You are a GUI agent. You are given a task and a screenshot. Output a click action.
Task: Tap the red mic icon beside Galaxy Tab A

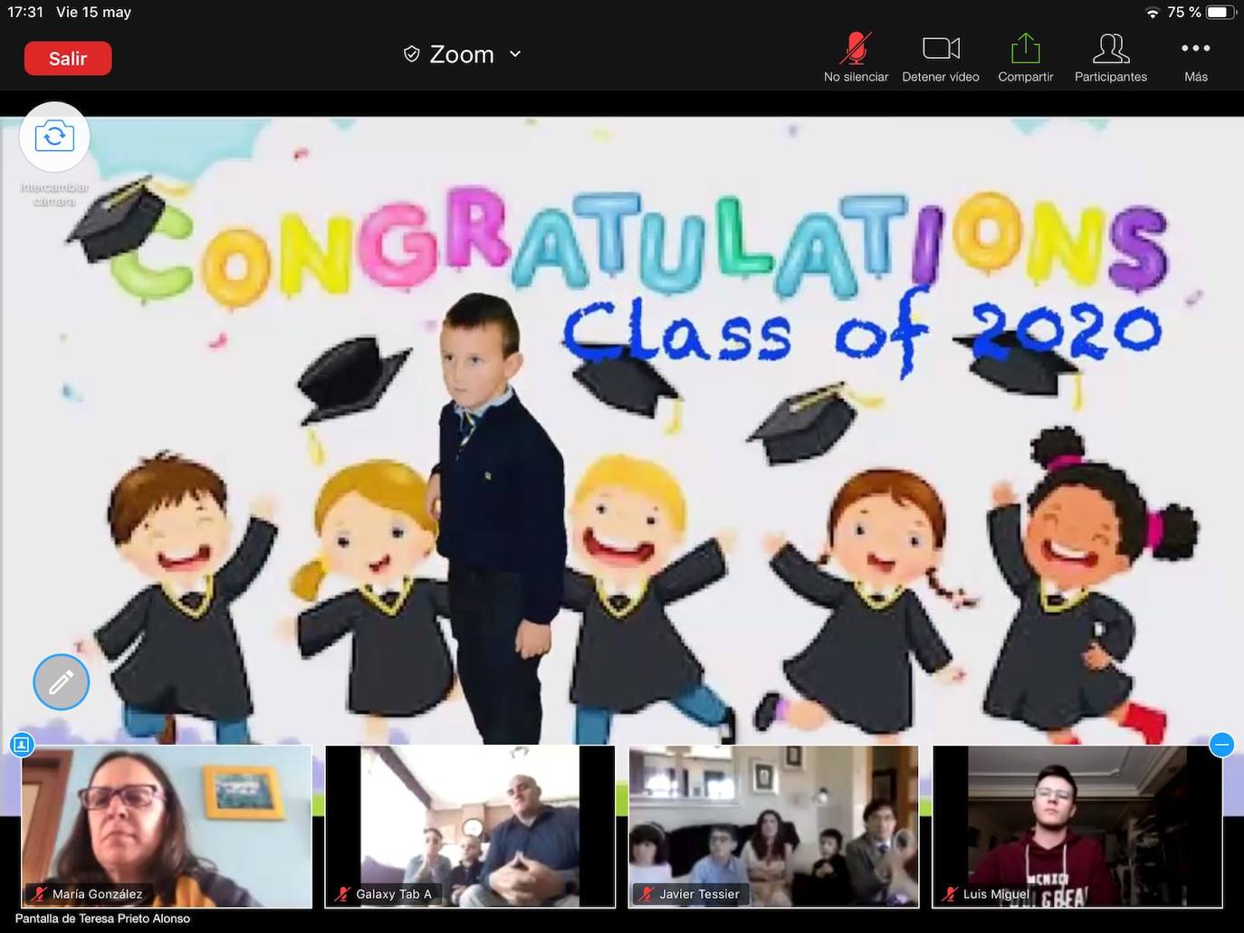(x=343, y=894)
